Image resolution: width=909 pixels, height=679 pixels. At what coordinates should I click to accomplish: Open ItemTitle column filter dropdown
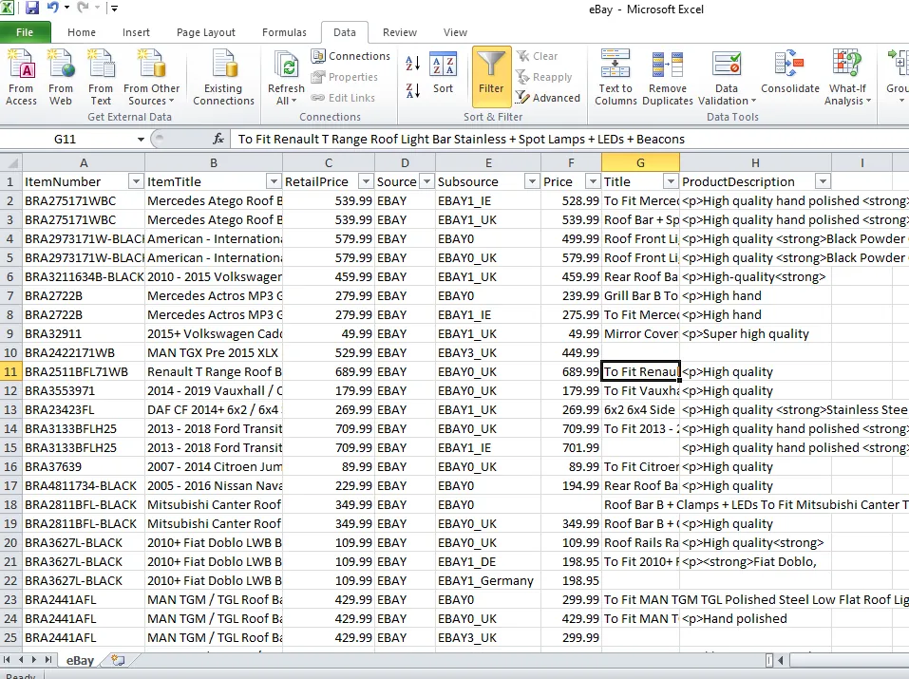coord(274,181)
